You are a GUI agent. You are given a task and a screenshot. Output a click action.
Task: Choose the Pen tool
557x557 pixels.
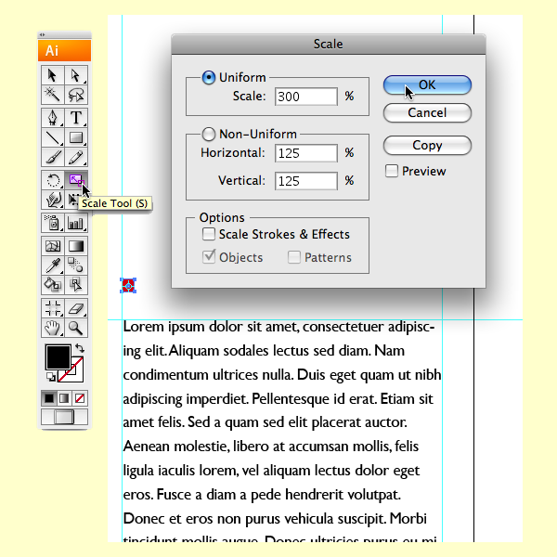53,118
